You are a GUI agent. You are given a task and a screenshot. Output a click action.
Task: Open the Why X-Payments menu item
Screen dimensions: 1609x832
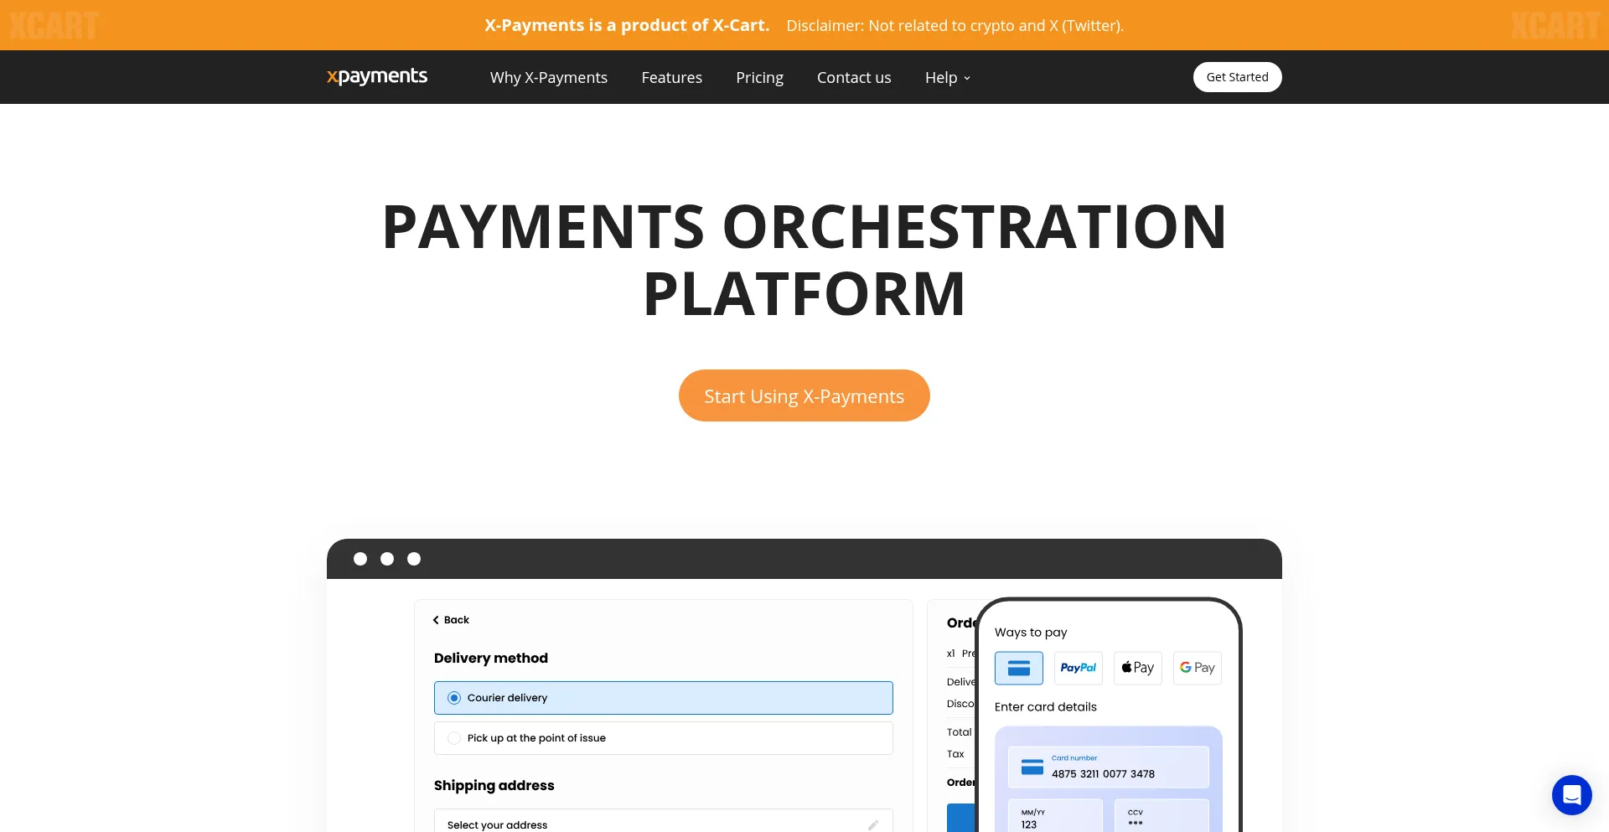548,78
